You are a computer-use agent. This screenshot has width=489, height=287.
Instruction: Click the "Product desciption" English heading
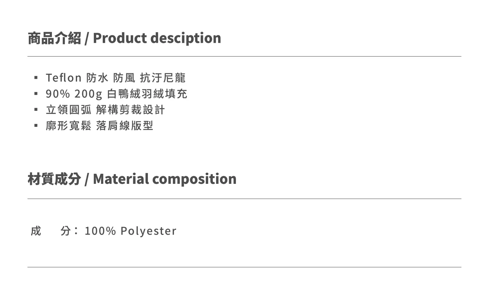pos(157,38)
